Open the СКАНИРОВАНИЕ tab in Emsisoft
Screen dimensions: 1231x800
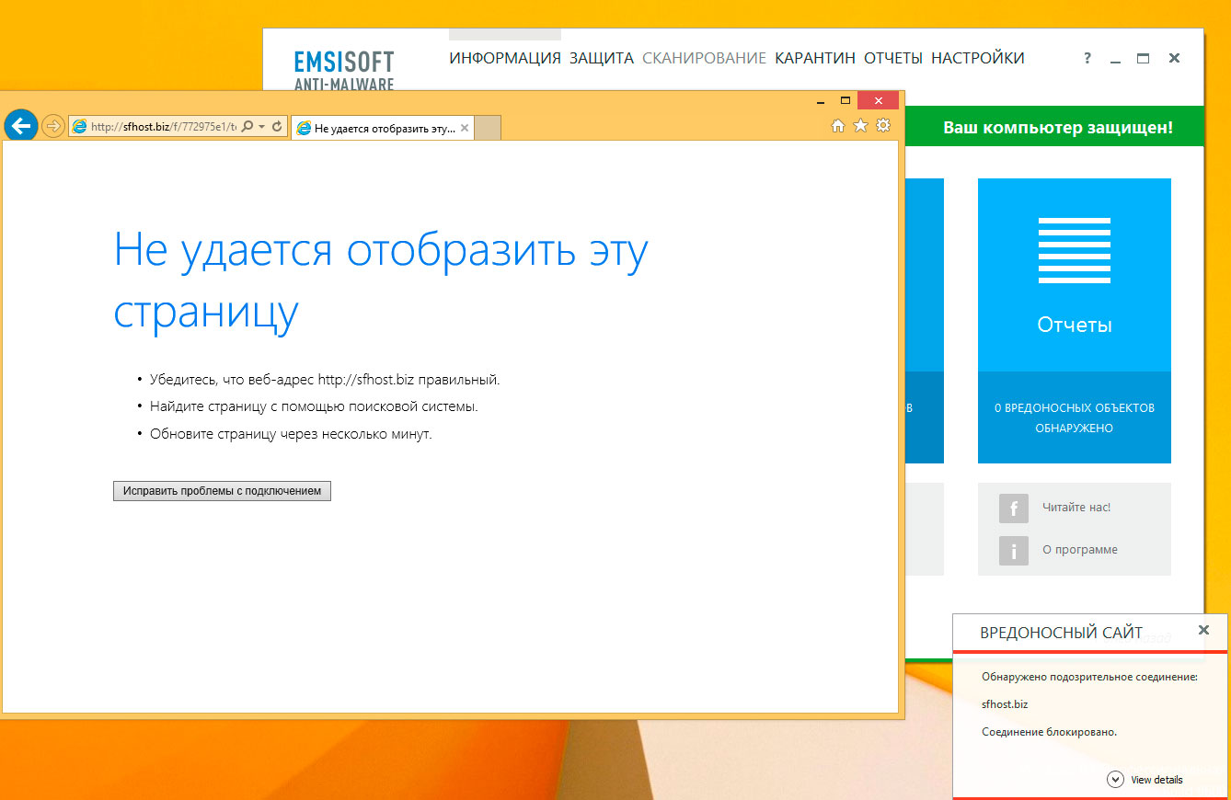[704, 58]
